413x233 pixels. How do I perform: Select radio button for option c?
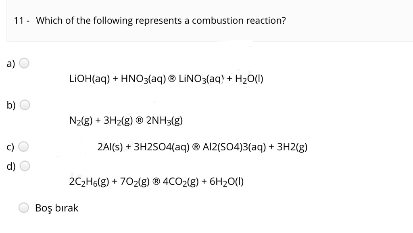coord(25,147)
